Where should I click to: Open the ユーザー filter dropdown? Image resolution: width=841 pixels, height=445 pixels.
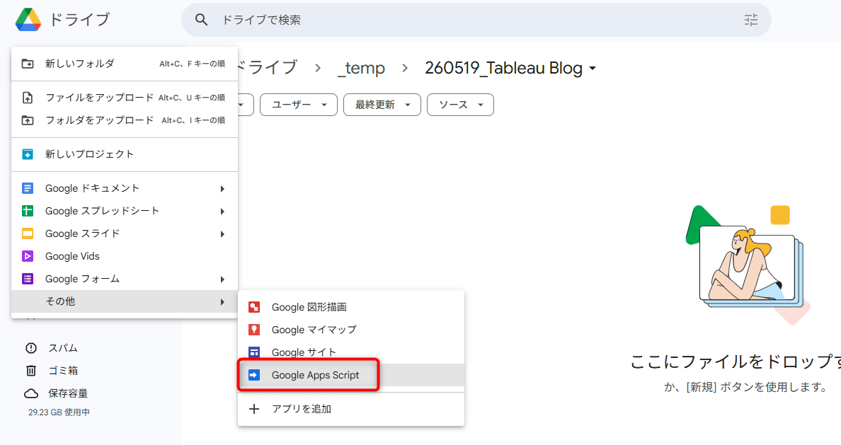tap(299, 105)
